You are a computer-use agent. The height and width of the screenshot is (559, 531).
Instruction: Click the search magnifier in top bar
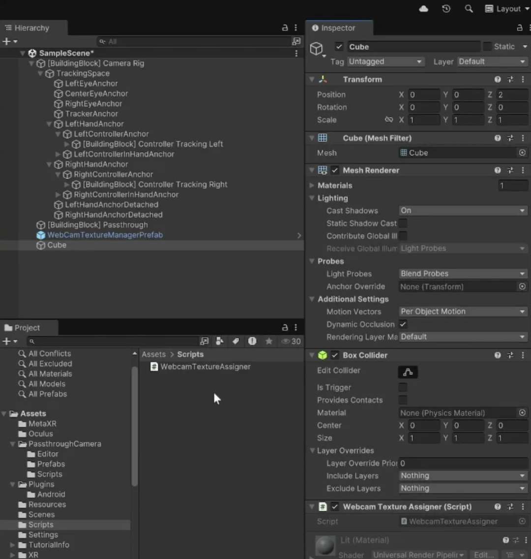pos(469,9)
